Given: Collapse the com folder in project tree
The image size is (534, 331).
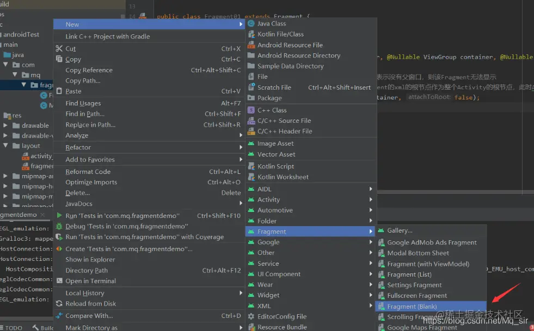Looking at the screenshot, I should click(x=5, y=64).
